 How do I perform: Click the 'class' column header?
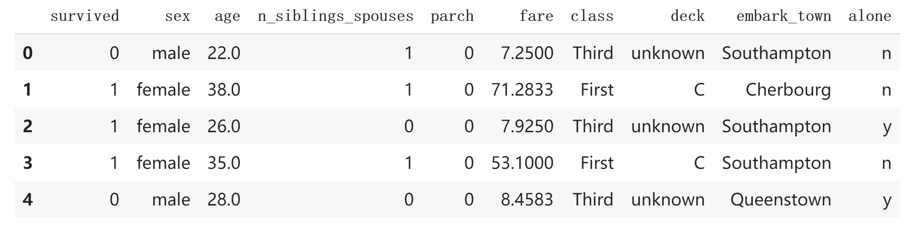click(x=592, y=16)
